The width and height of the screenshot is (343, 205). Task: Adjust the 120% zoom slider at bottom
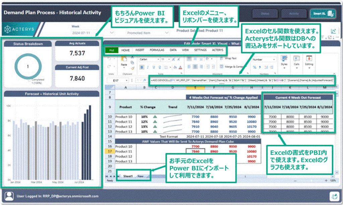click(x=311, y=180)
